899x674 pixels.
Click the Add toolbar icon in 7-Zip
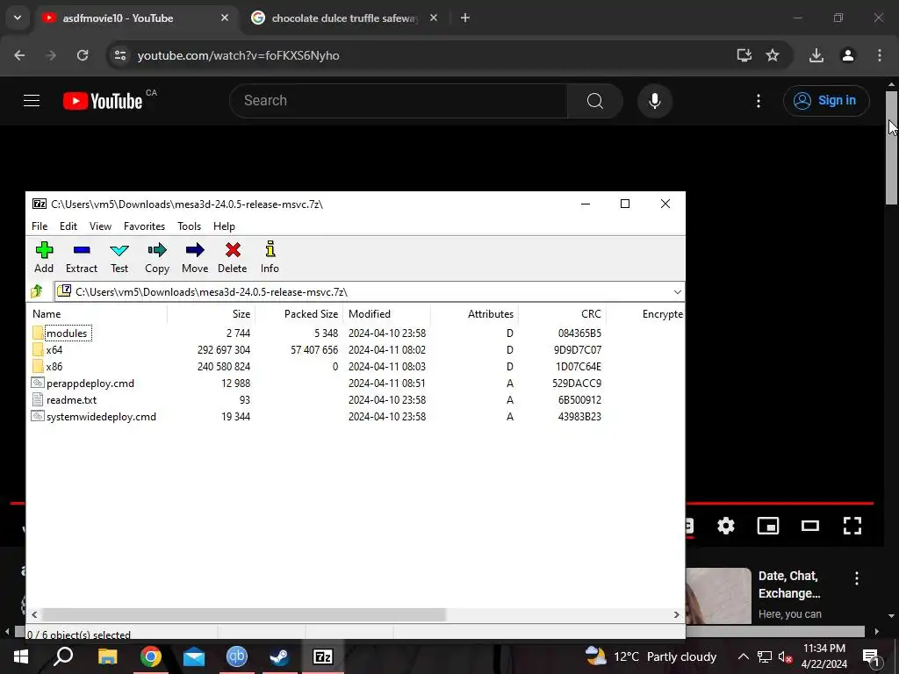44,257
